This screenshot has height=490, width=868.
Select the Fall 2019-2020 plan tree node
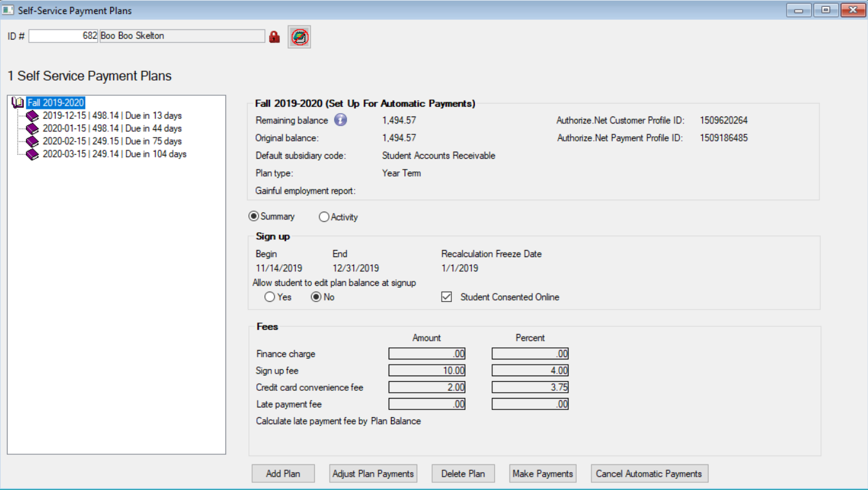(56, 103)
